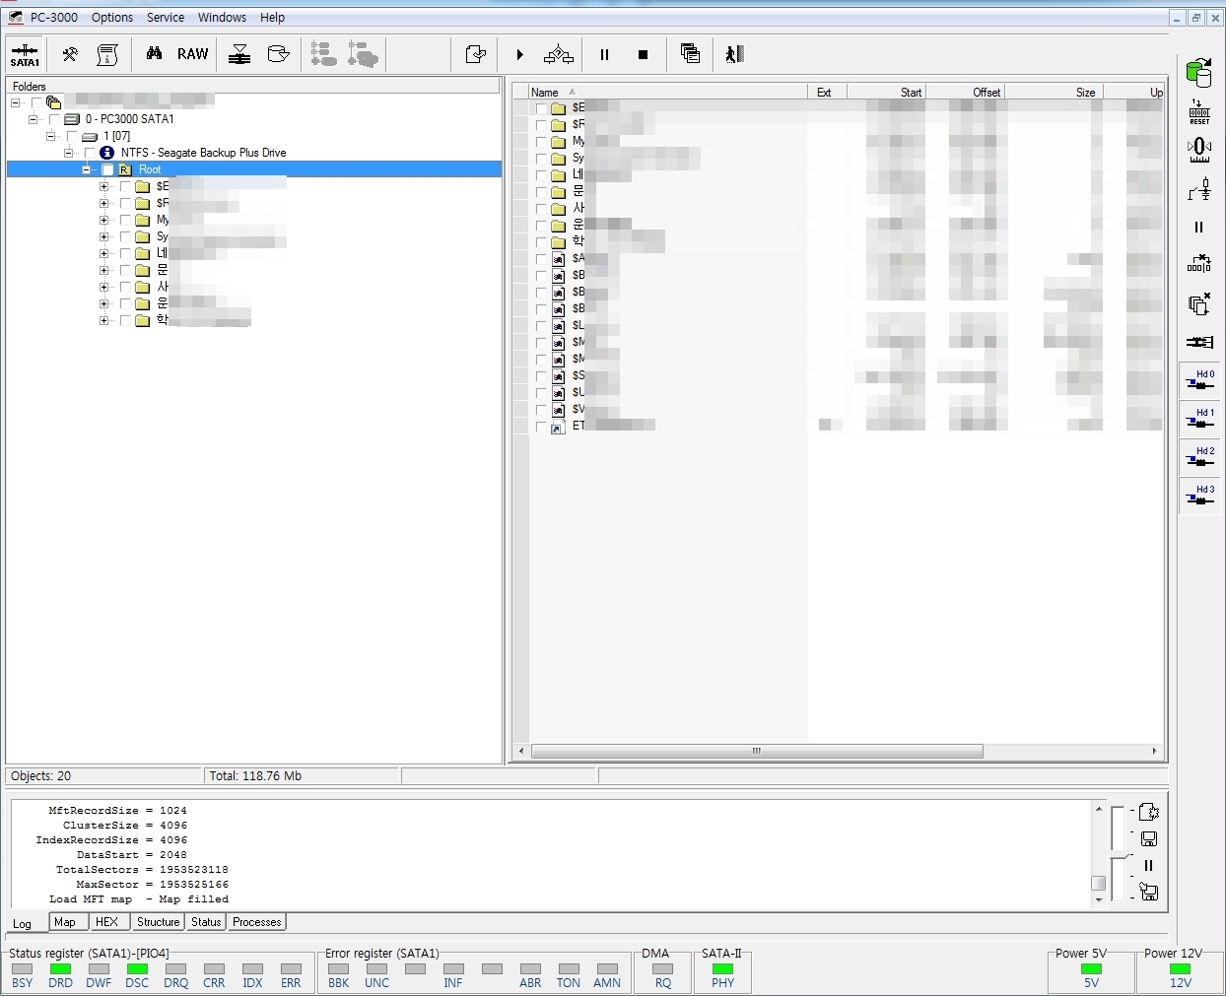Viewport: 1226px width, 996px height.
Task: Select the Hd 3 head button
Action: click(1199, 495)
